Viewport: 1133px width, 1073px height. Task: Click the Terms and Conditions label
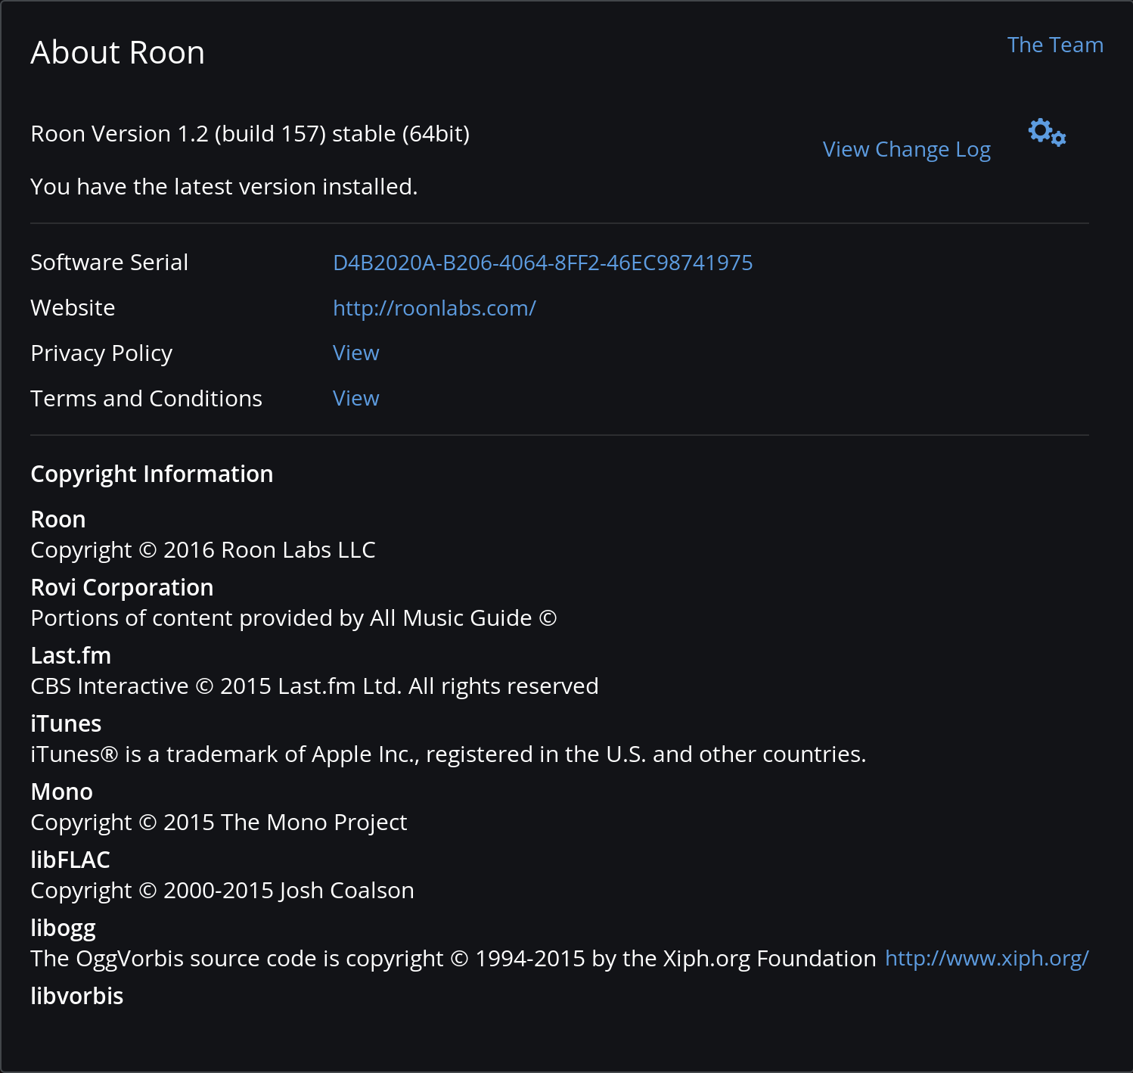[146, 399]
